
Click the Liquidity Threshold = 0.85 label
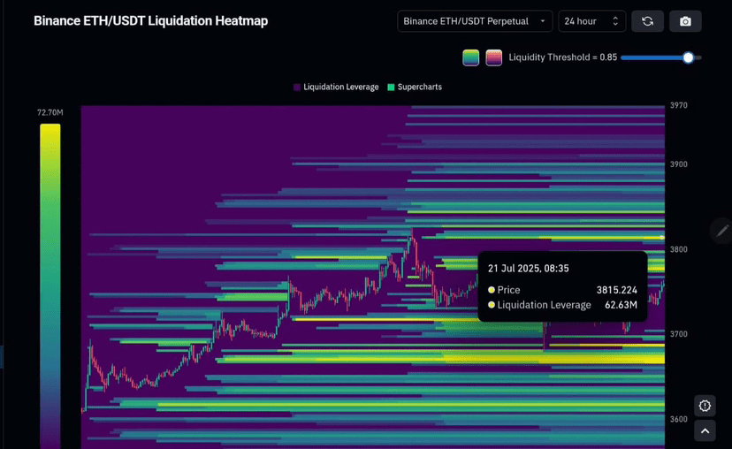pyautogui.click(x=562, y=57)
